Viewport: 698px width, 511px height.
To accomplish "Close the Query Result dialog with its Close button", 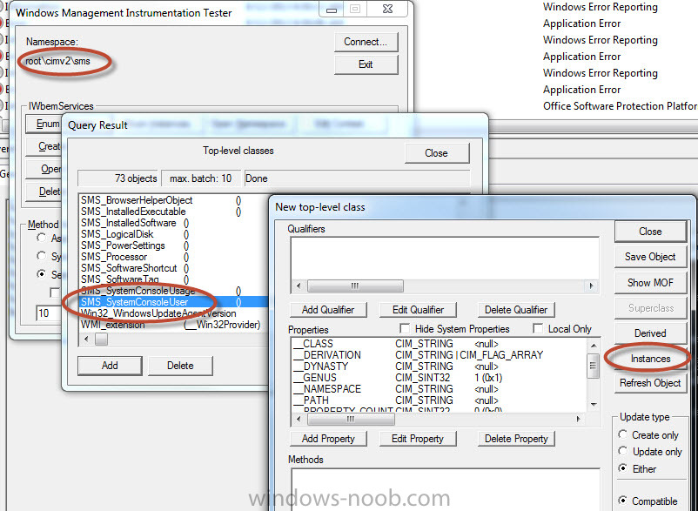I will 436,153.
